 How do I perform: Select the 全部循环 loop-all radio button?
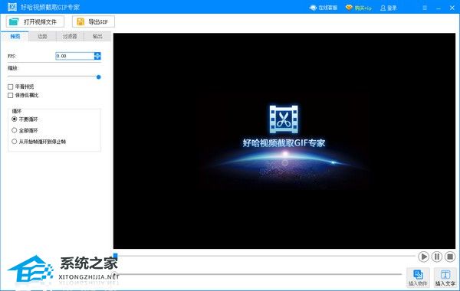(25, 130)
